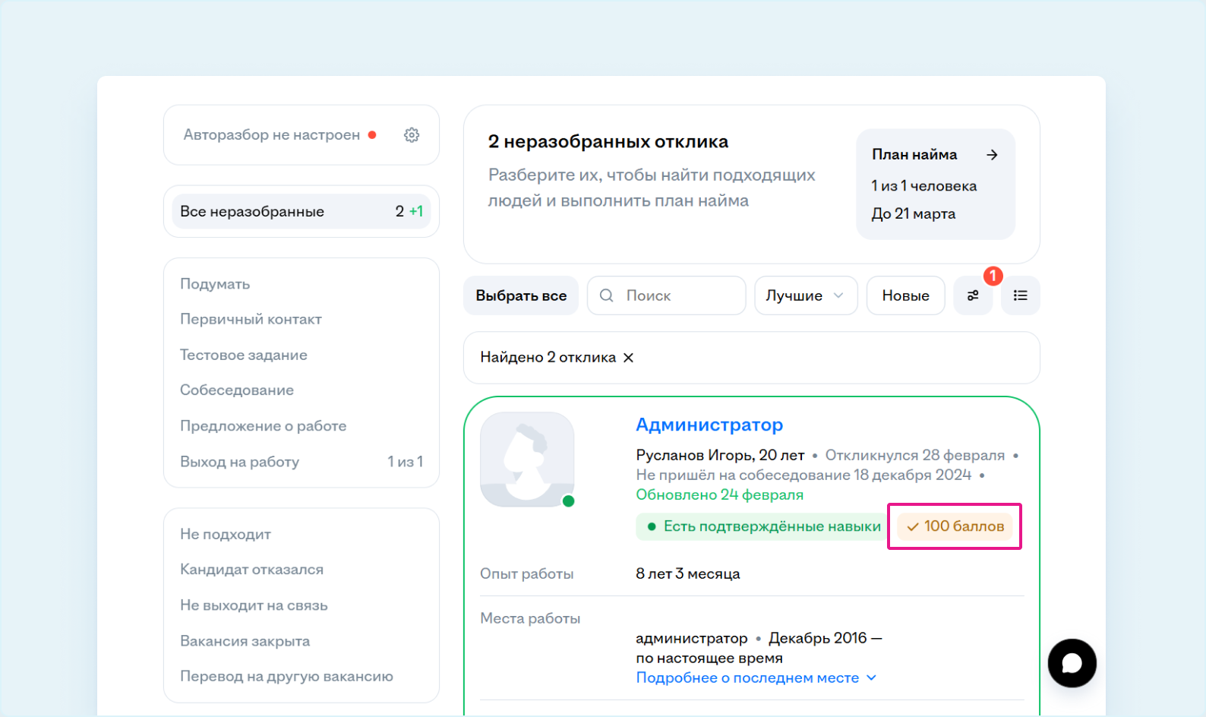Switch to list view icon
The image size is (1206, 717).
pyautogui.click(x=1020, y=295)
